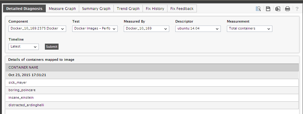Open the Summary Graph tab
The image size is (303, 114).
click(x=96, y=9)
